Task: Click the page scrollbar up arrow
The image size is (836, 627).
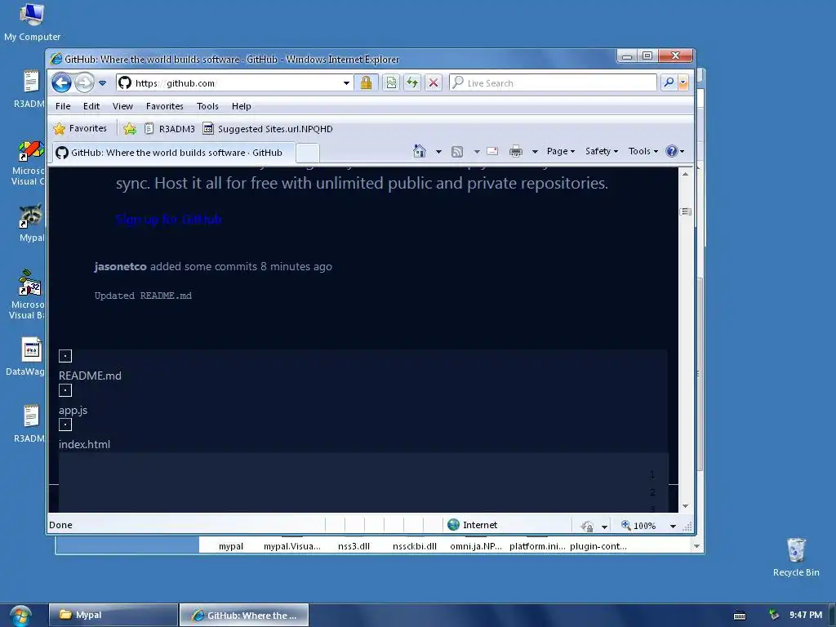Action: tap(686, 175)
